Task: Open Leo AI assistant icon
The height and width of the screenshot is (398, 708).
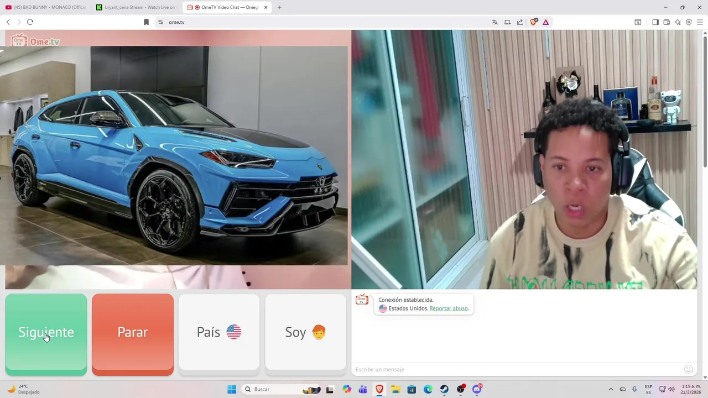Action: (x=678, y=22)
